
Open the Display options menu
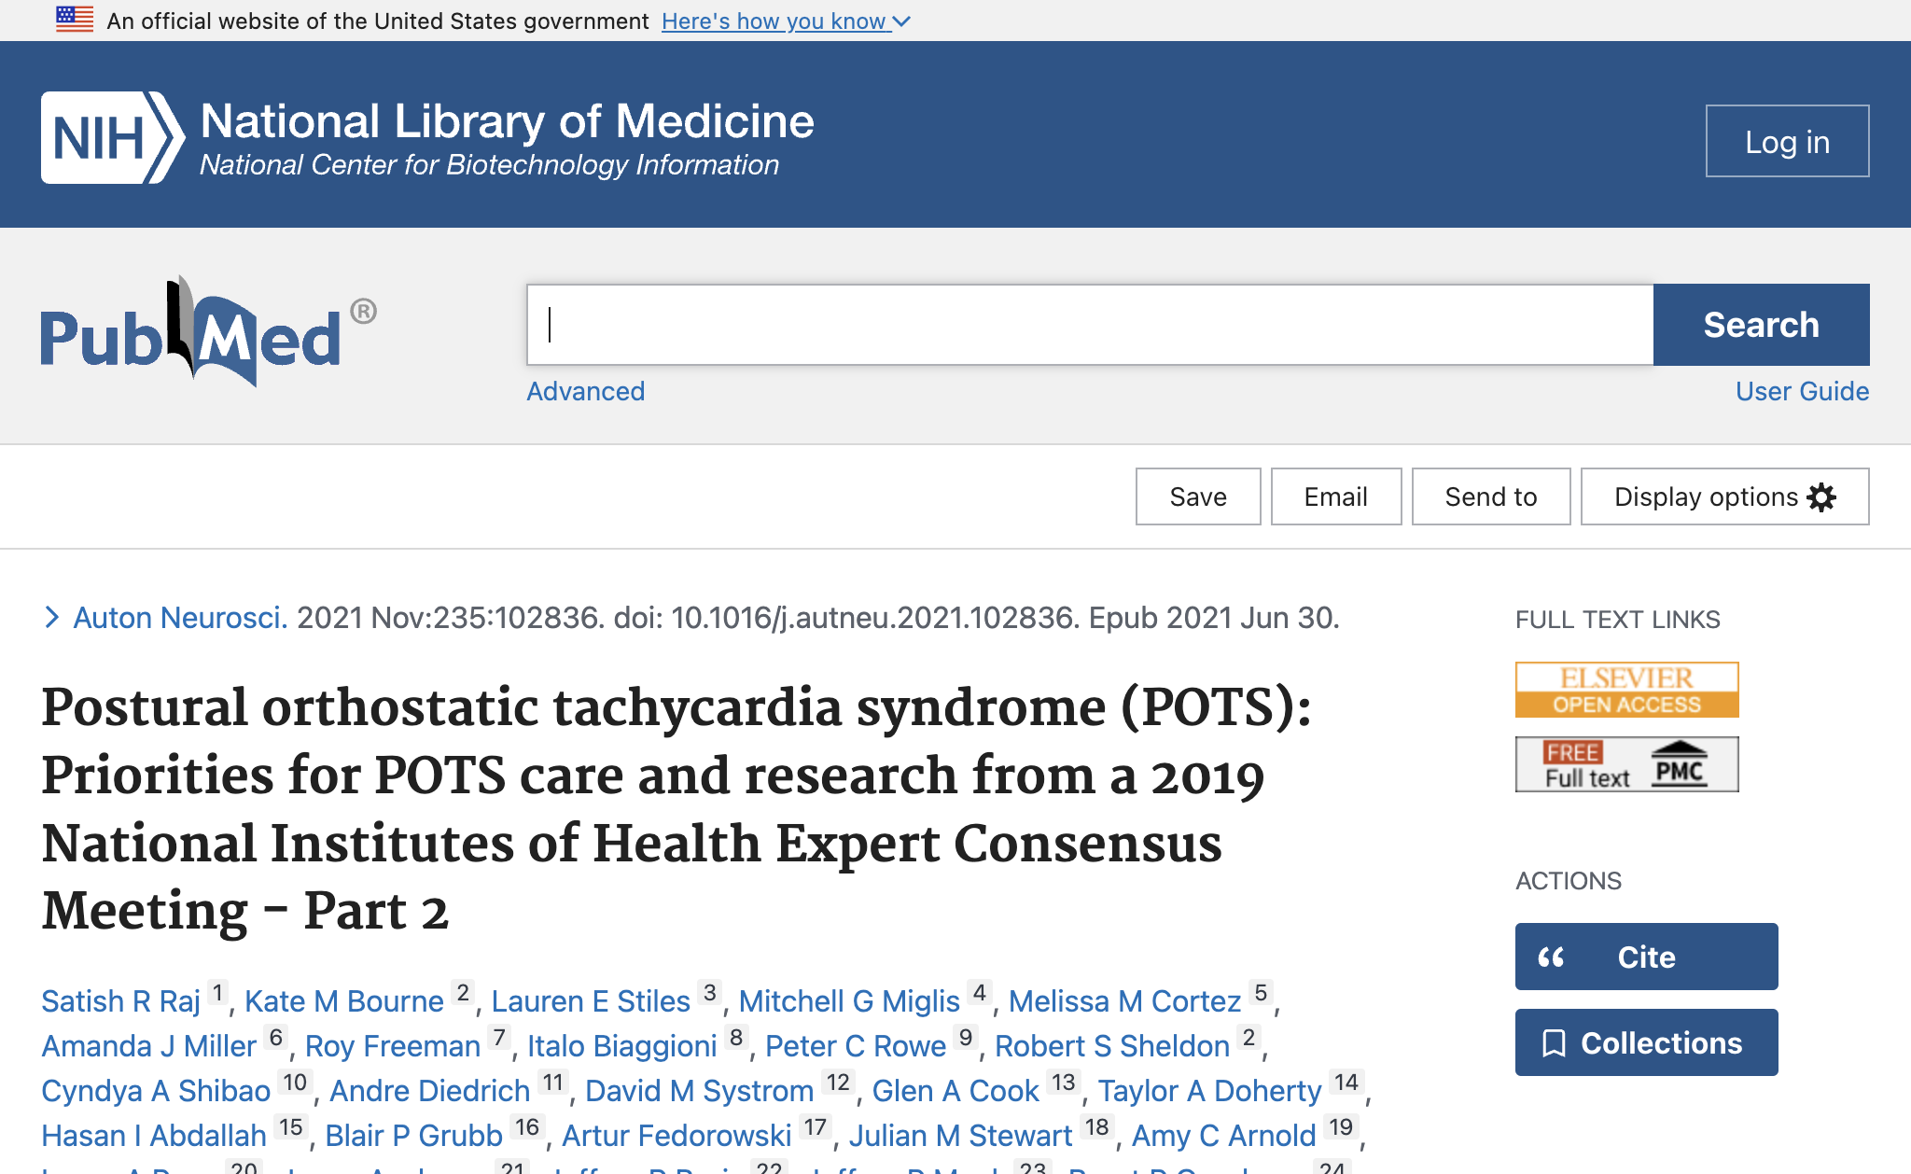[1724, 496]
